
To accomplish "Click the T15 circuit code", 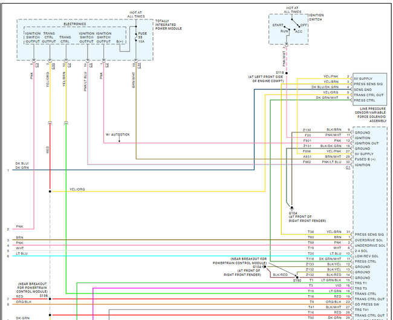I will coord(311,291).
